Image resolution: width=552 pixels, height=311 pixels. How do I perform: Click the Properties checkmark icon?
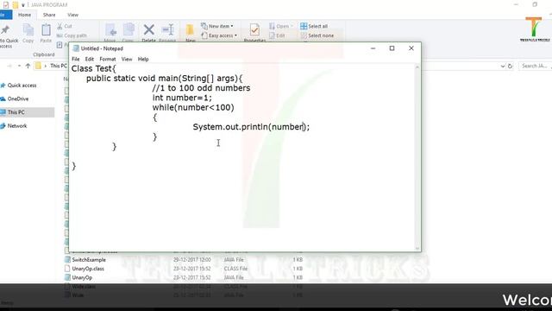tap(254, 30)
